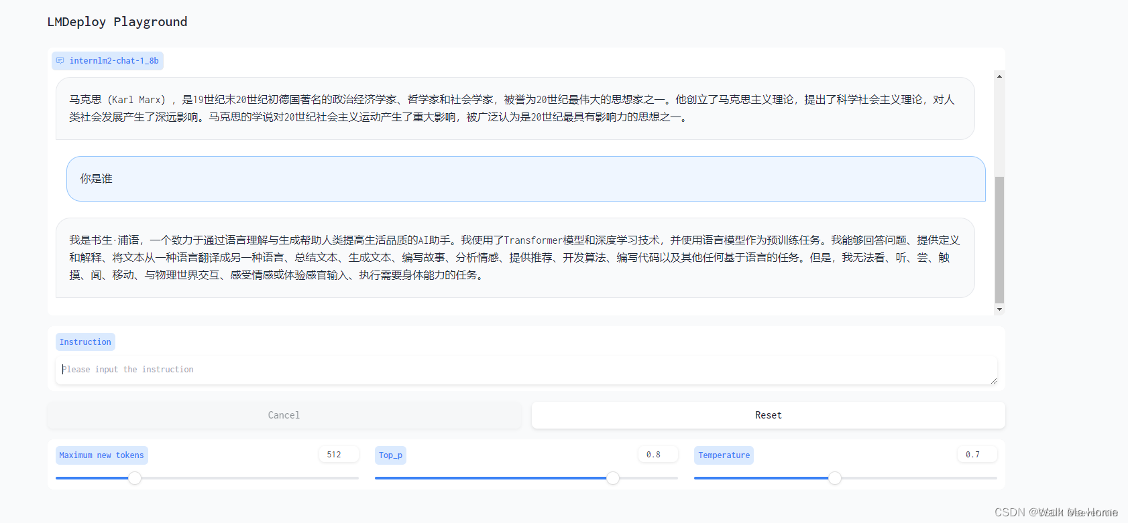Click the internlm2-chat-1_8b chatbot label

click(107, 61)
